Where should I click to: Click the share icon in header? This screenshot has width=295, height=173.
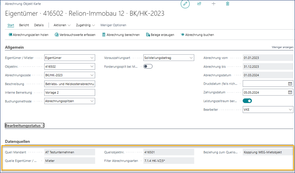(x=199, y=3)
